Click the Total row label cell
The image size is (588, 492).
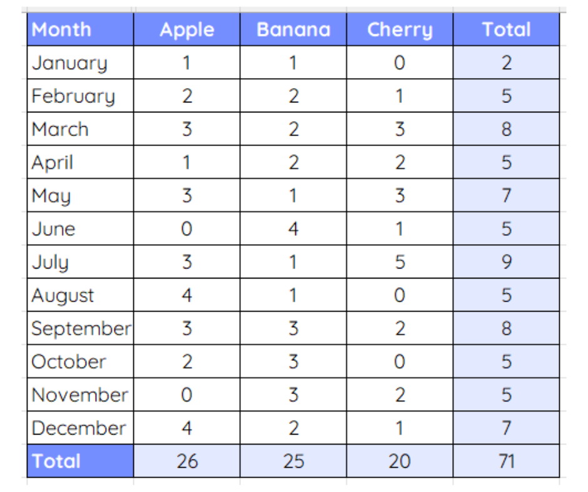point(80,461)
